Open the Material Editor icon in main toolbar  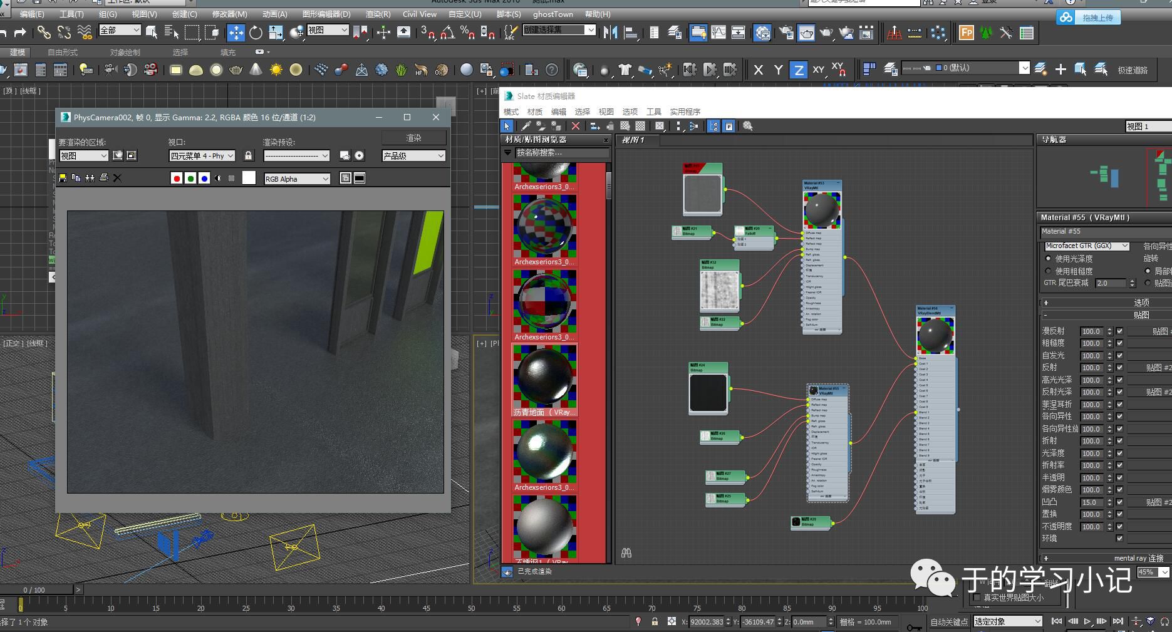pos(762,32)
